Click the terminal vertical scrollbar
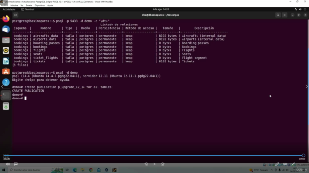Viewport: 309px width, 173px height. click(x=308, y=86)
